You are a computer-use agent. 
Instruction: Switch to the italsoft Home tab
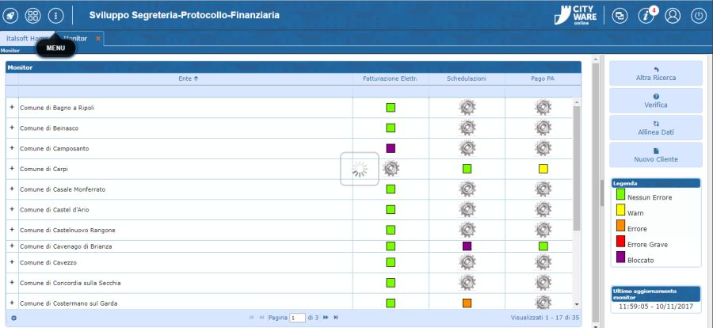click(26, 38)
